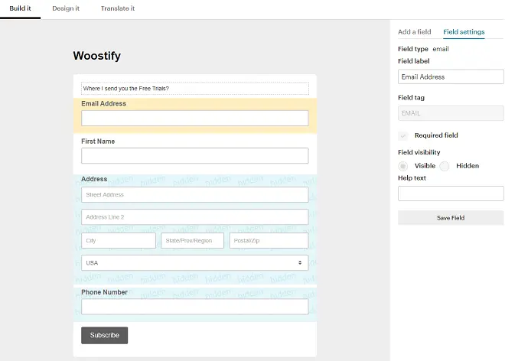The width and height of the screenshot is (505, 361).
Task: Click the Phone Number input
Action: click(195, 307)
